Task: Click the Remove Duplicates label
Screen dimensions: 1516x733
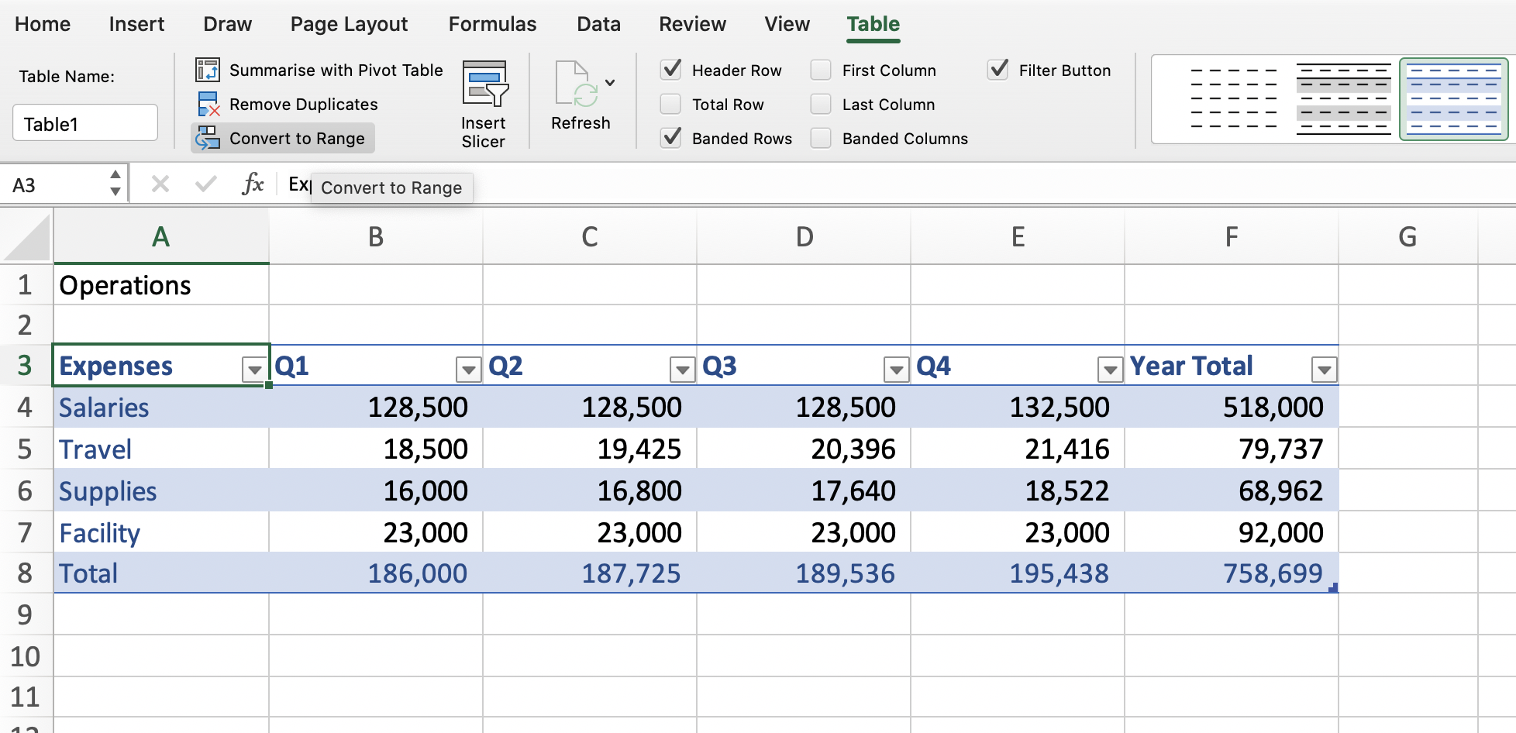Action: [x=304, y=104]
